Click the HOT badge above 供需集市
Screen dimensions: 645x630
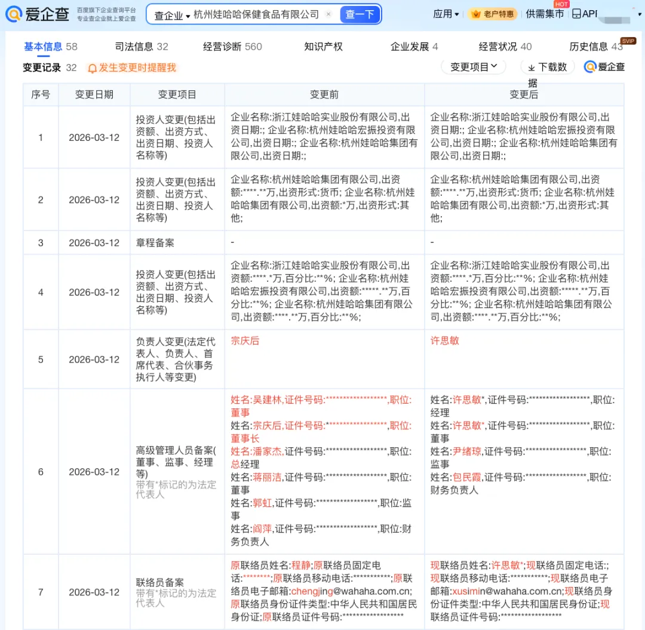click(x=561, y=4)
